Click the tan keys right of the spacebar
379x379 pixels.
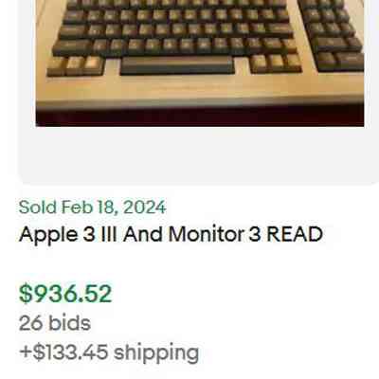276,63
